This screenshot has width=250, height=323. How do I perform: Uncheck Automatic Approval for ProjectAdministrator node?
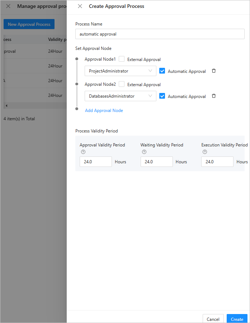[162, 71]
